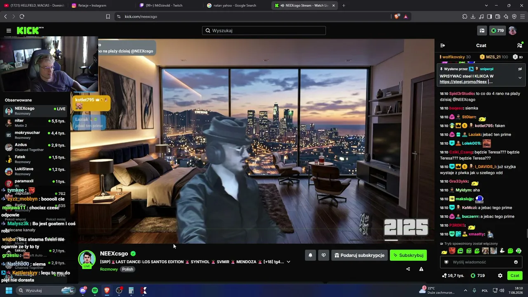Open LukiSteve channel in sidebar

(35, 171)
